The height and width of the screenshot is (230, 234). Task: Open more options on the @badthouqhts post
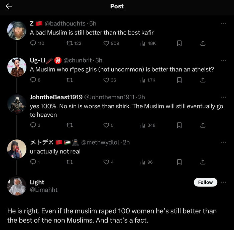coord(223,23)
